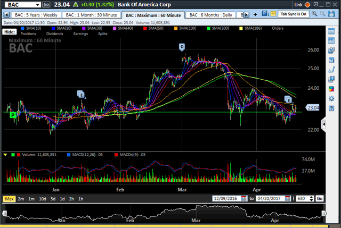Click the orange Link diamond icon
341x228 pixels.
tap(307, 5)
